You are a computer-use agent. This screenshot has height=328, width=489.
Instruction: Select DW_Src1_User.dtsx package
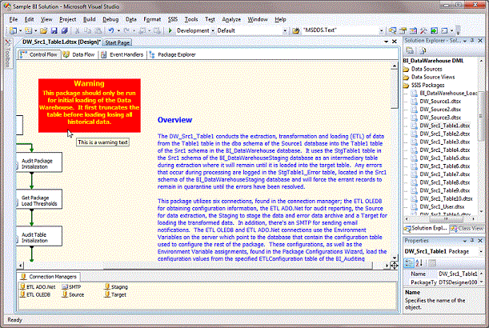tap(438, 206)
